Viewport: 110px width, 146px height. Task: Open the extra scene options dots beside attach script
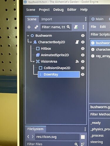pyautogui.click(x=83, y=27)
